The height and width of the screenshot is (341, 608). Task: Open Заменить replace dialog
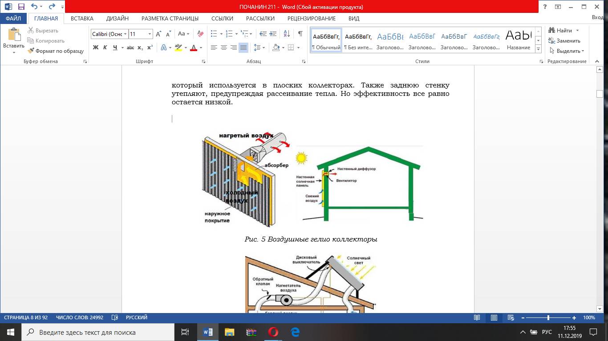tap(565, 41)
